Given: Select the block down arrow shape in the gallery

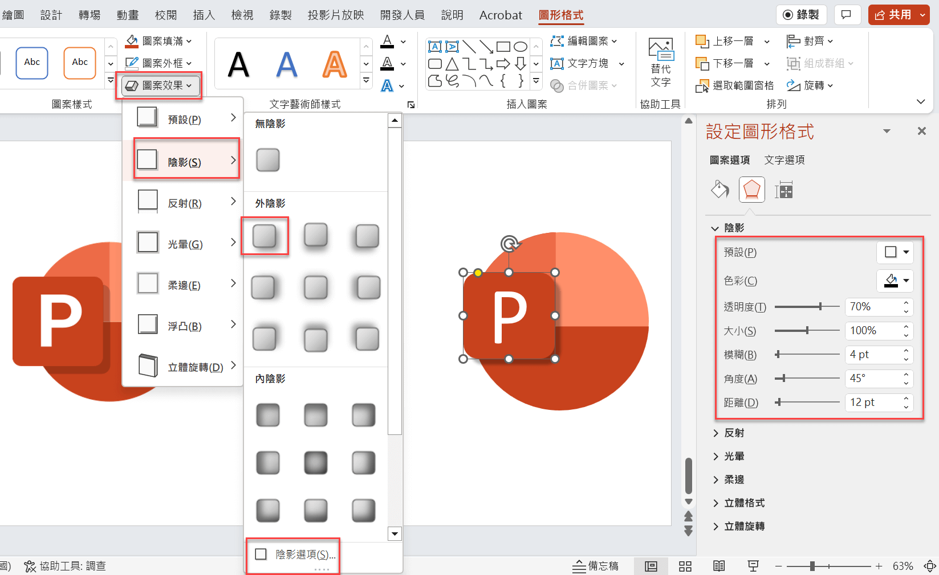Looking at the screenshot, I should click(521, 64).
